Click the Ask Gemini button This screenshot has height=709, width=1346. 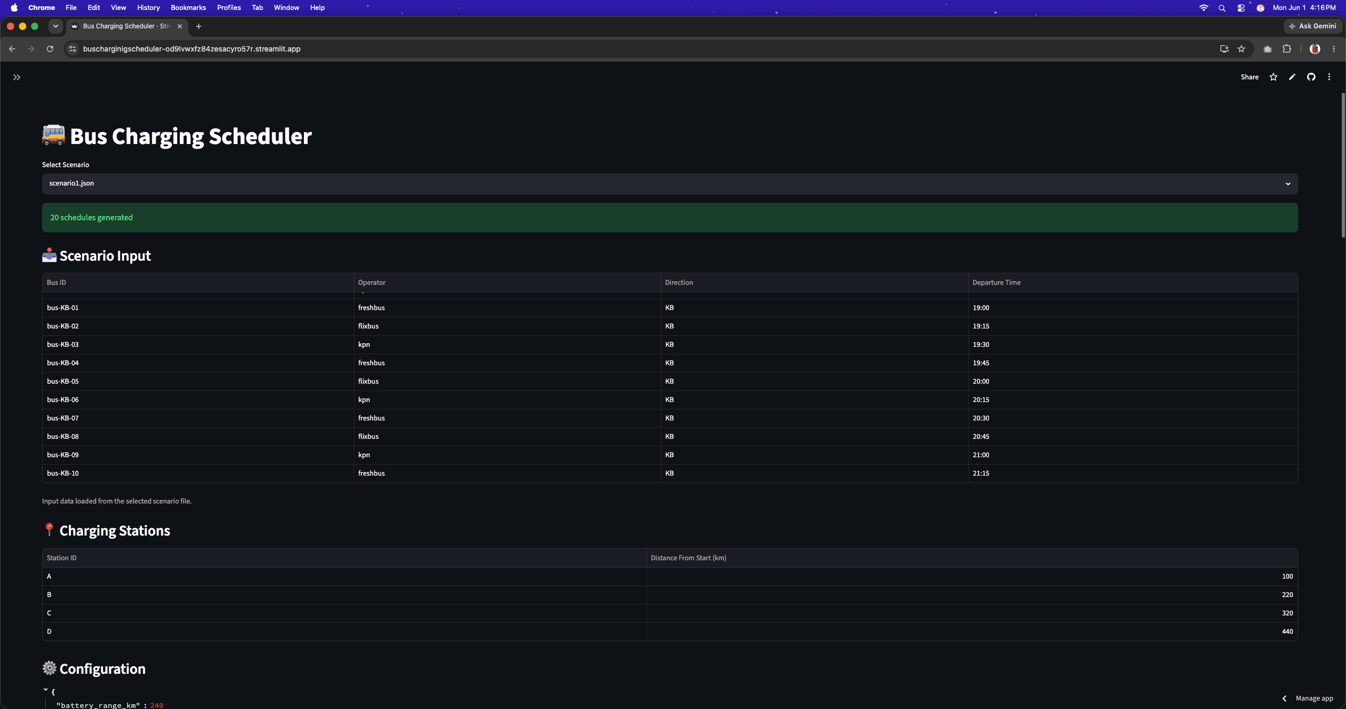(x=1312, y=26)
